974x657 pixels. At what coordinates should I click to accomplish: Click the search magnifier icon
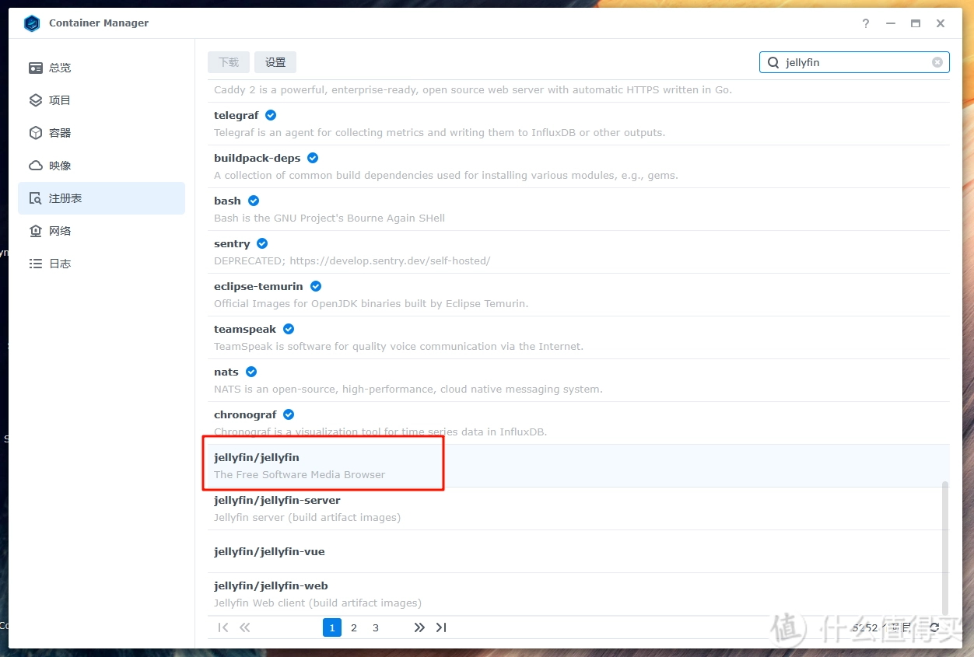[773, 62]
